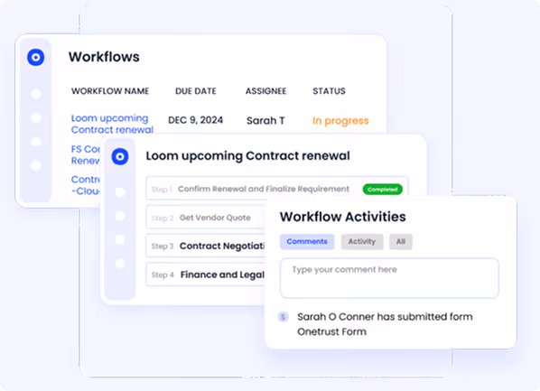Click Sarah O Conner avatar in activity entry
The image size is (540, 391).
point(283,317)
